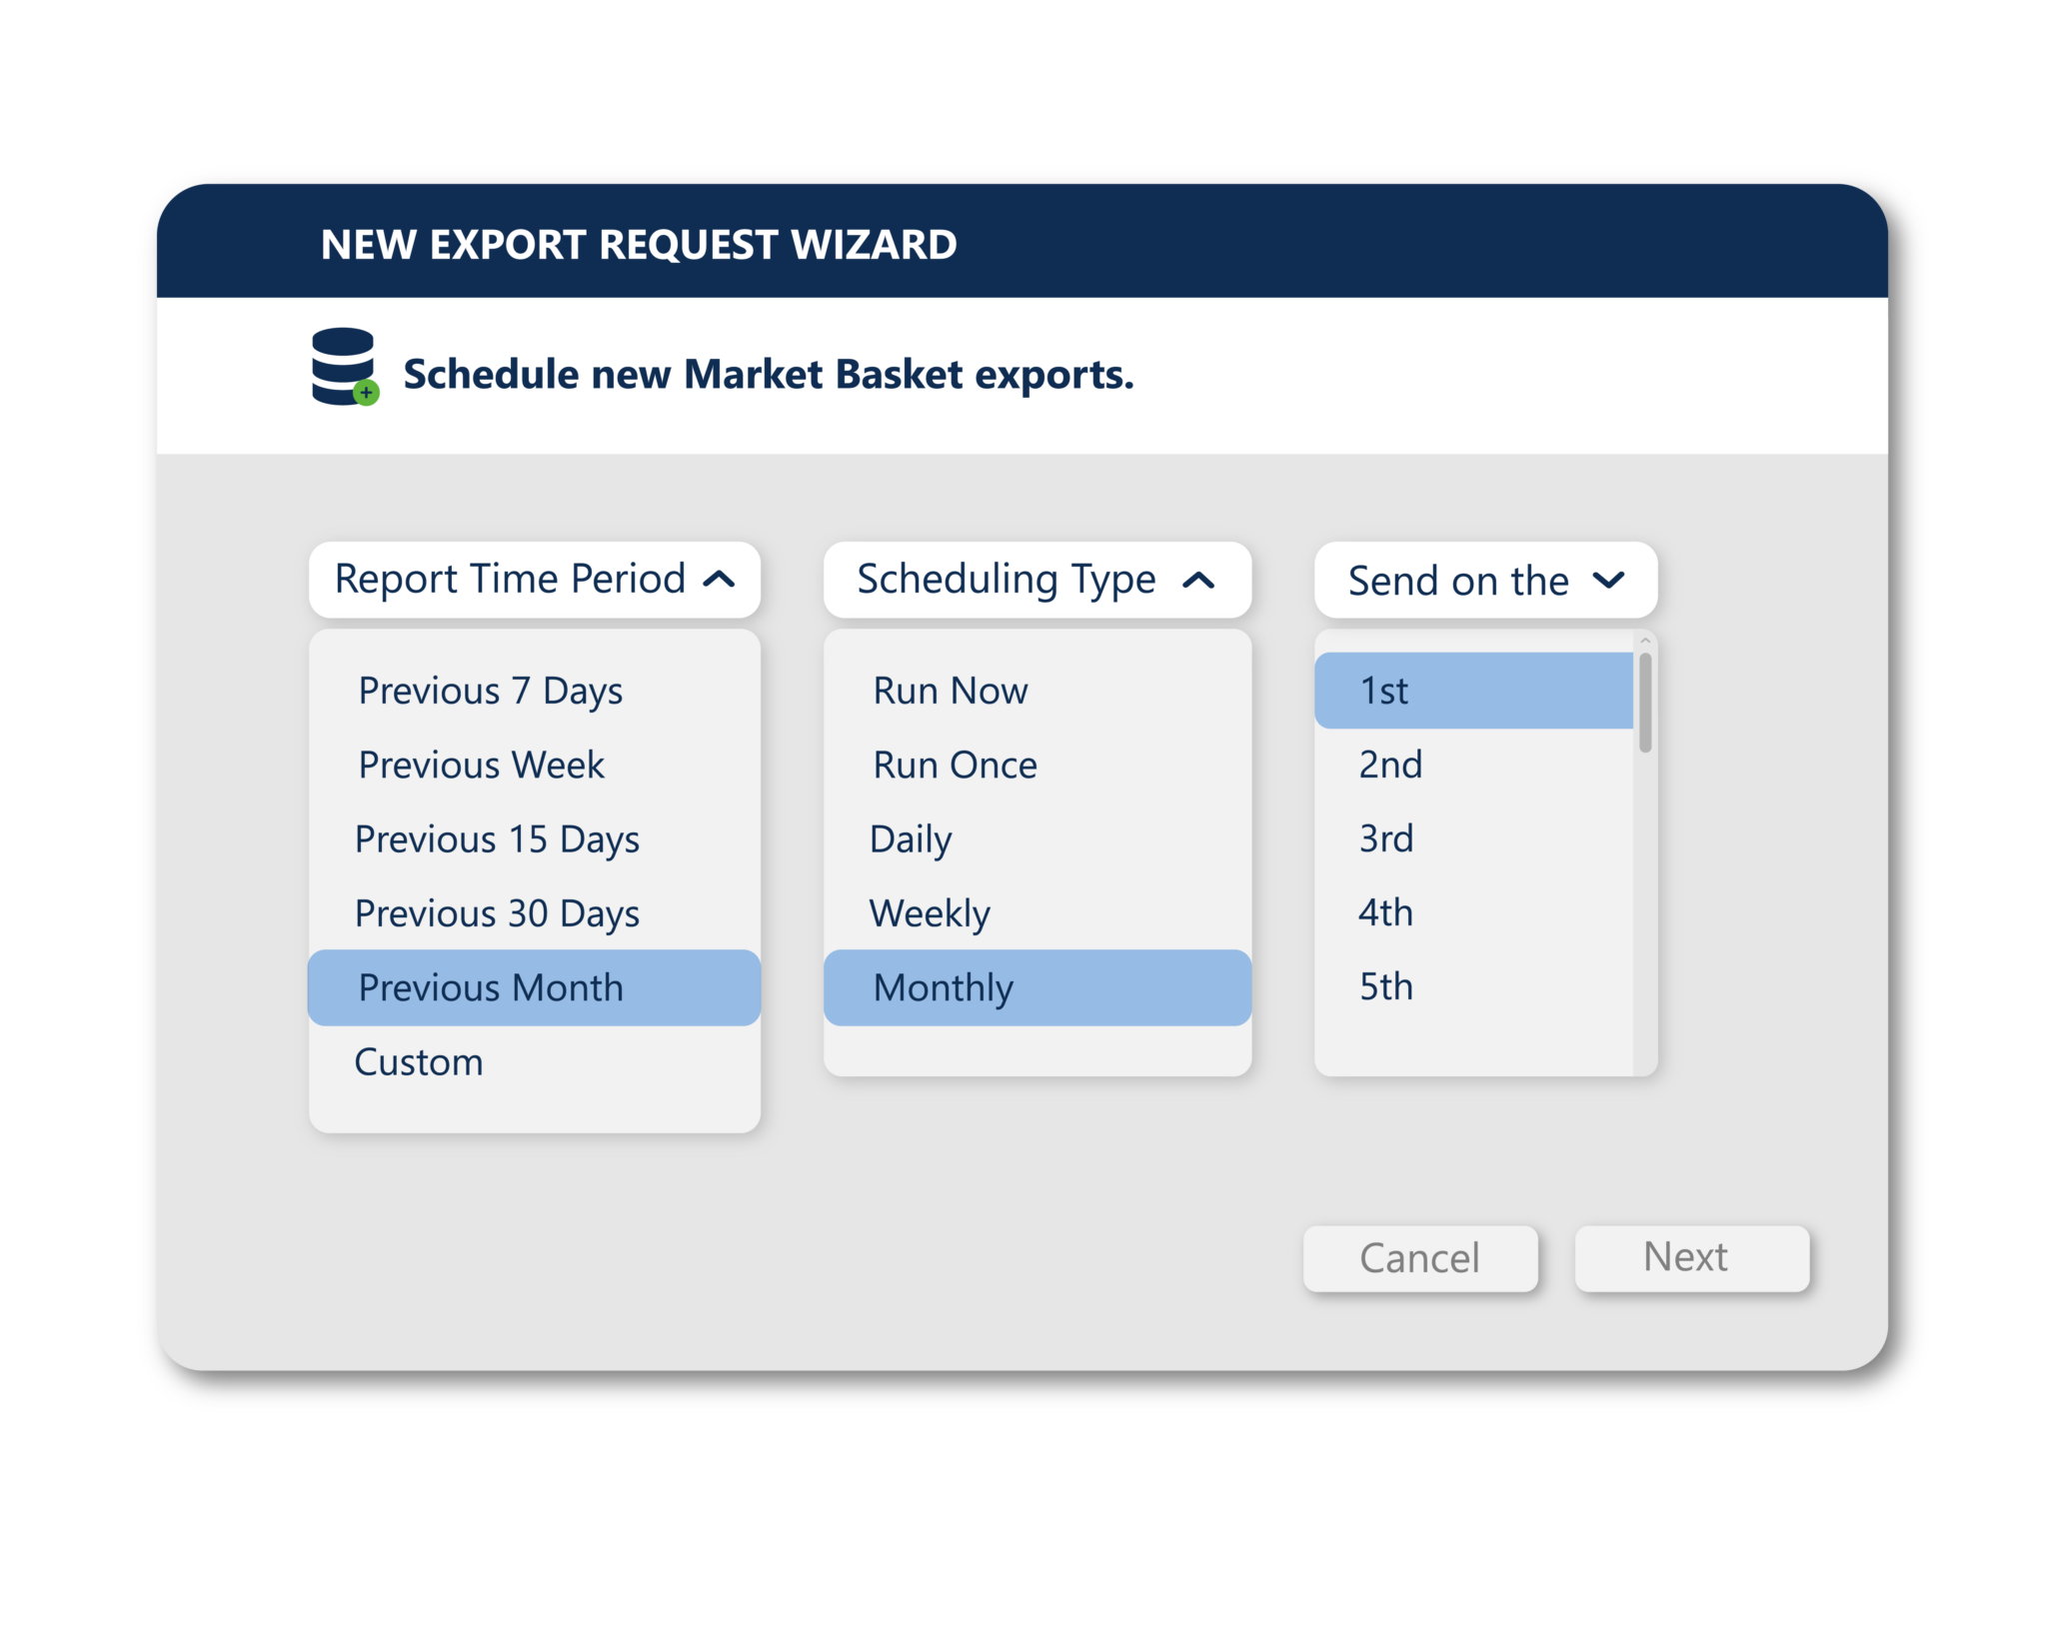Select 2nd in day list
The width and height of the screenshot is (2047, 1637).
[x=1390, y=765]
